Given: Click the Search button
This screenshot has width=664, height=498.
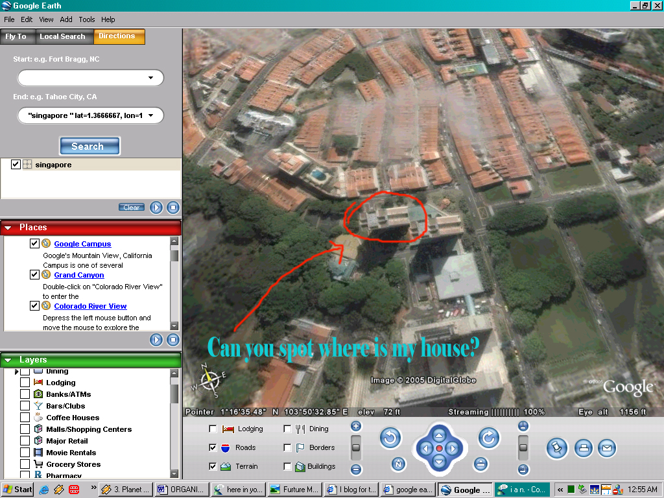Looking at the screenshot, I should [89, 146].
